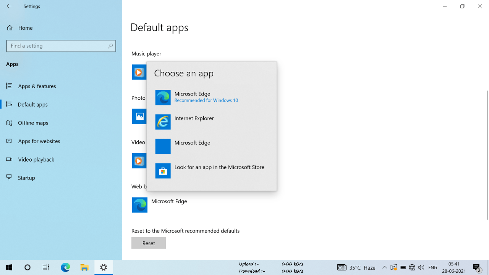Select Internet Explorer in the app chooser
Image resolution: width=489 pixels, height=275 pixels.
click(x=212, y=122)
